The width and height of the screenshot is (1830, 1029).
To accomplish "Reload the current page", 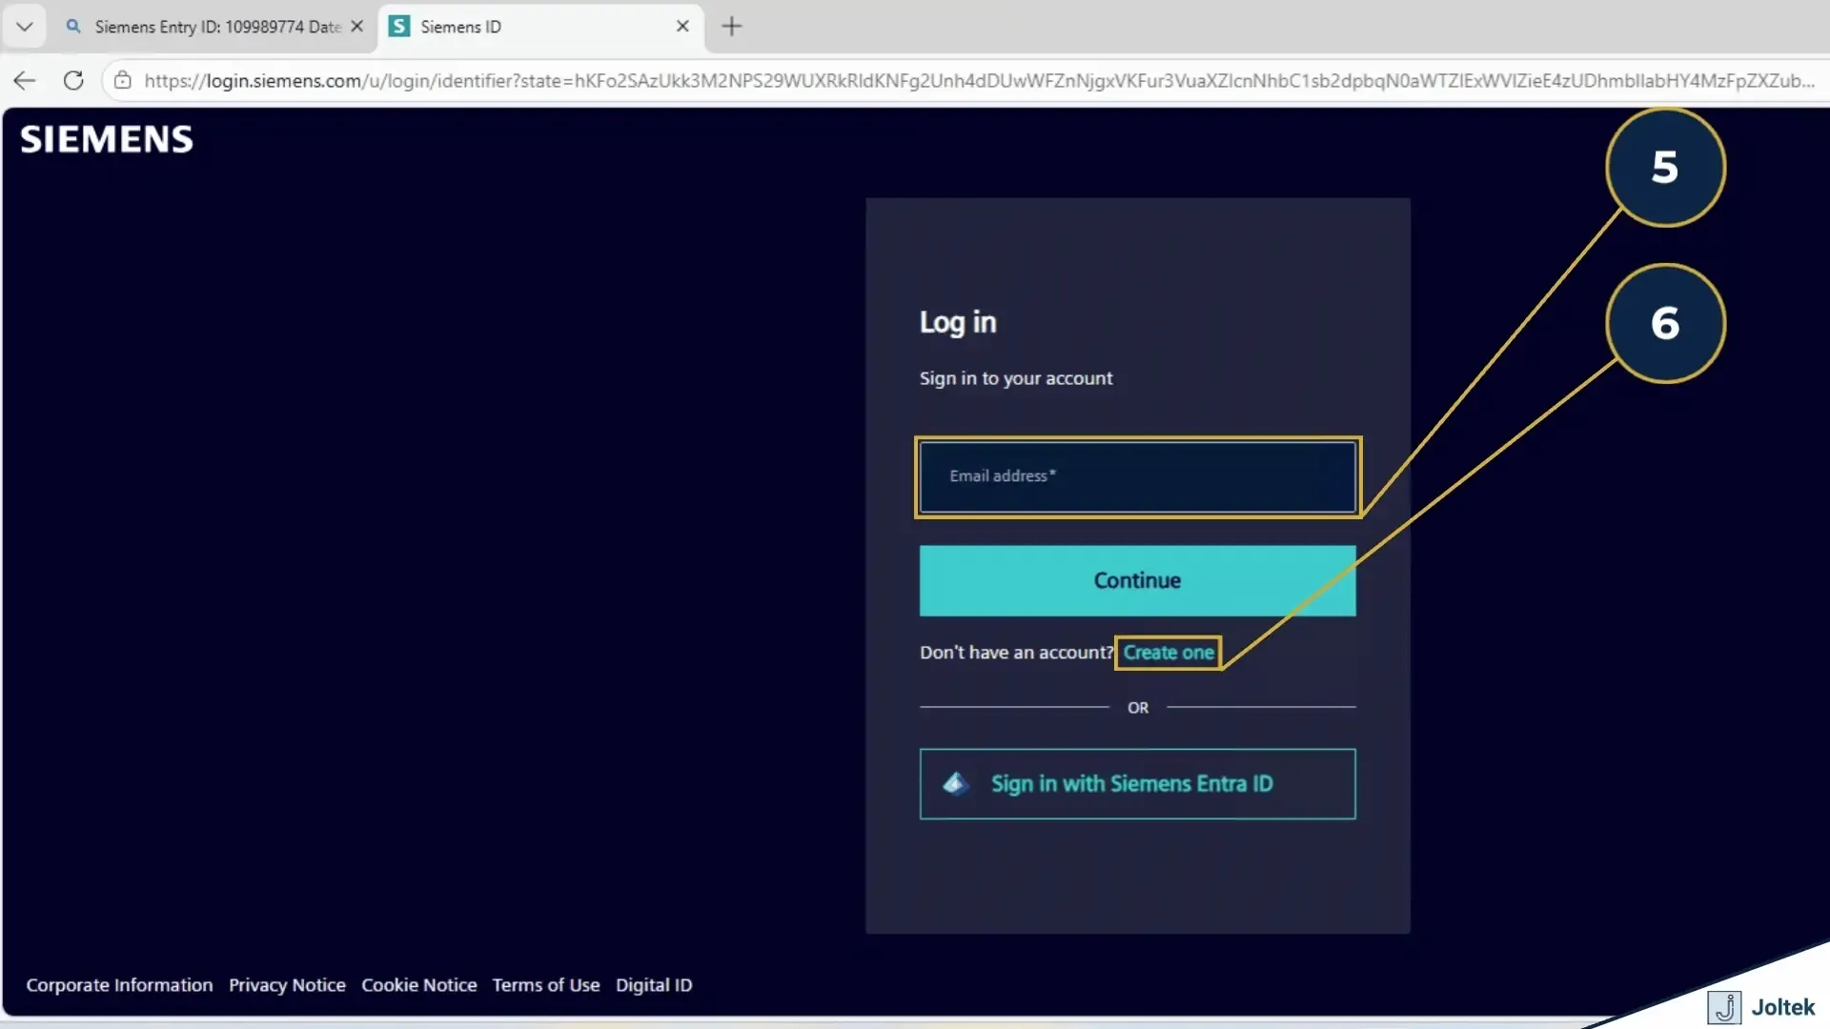I will click(x=73, y=81).
